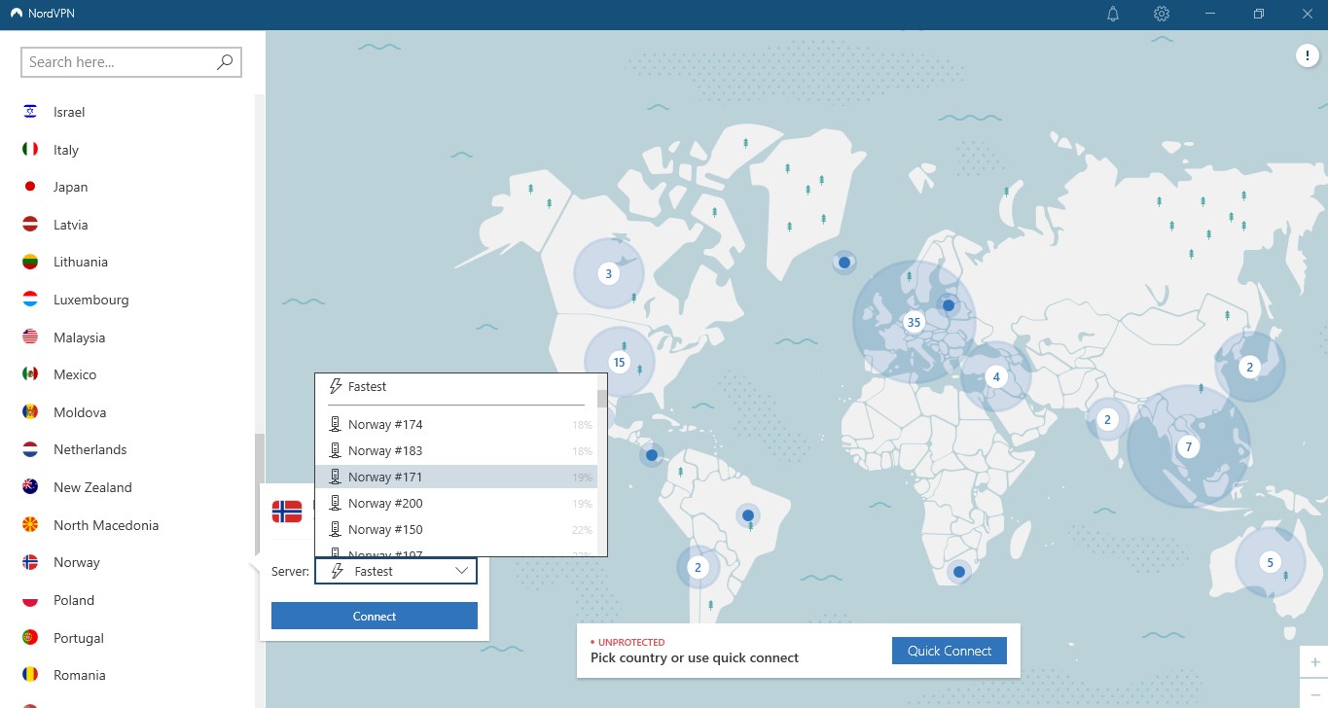Click the map cluster marker showing 15

click(x=619, y=363)
